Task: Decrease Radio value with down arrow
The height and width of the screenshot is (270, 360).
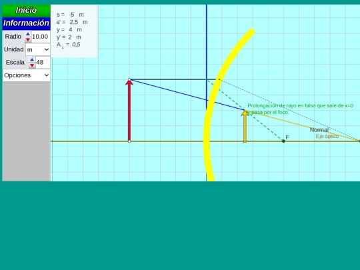Action: (x=28, y=40)
